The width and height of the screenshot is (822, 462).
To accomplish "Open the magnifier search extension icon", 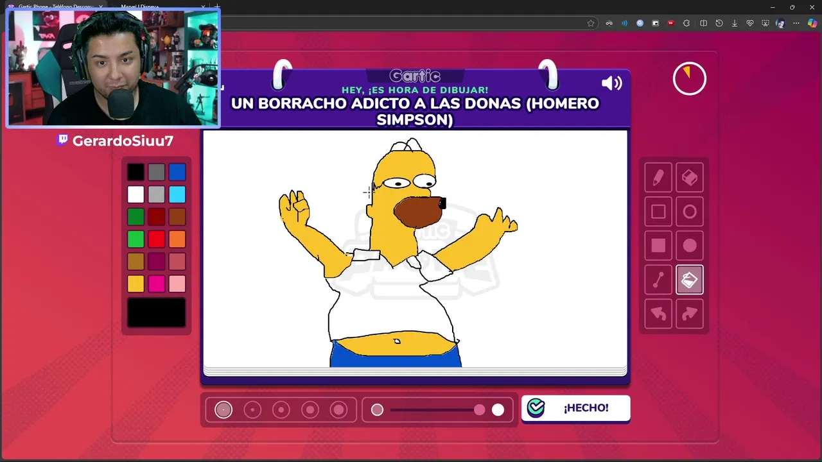I will [640, 23].
